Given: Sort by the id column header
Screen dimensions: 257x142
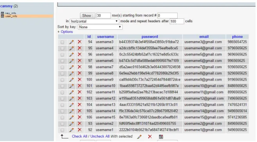Looking at the screenshot, I should [x=89, y=36].
